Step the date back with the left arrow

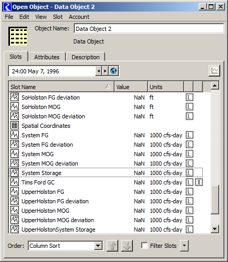99,71
